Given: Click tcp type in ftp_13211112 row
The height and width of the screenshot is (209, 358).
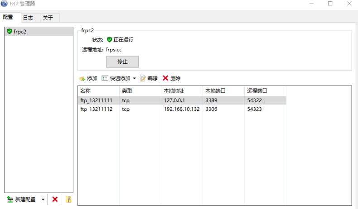Looking at the screenshot, I should (126, 109).
